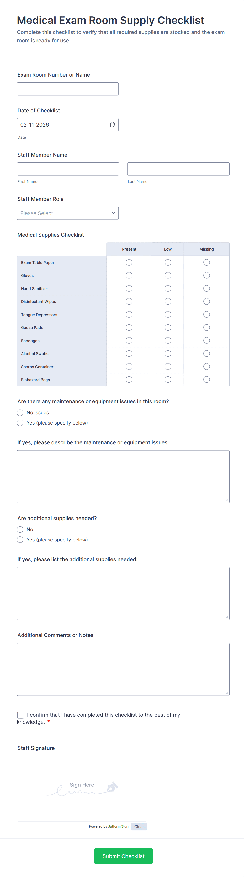The width and height of the screenshot is (244, 877).
Task: Clear the staff signature
Action: click(139, 827)
